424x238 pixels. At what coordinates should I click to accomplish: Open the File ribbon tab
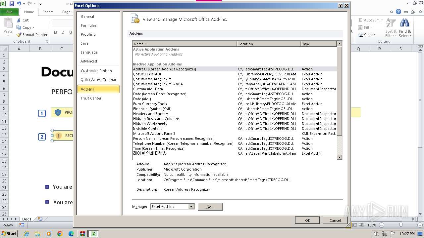tap(9, 12)
